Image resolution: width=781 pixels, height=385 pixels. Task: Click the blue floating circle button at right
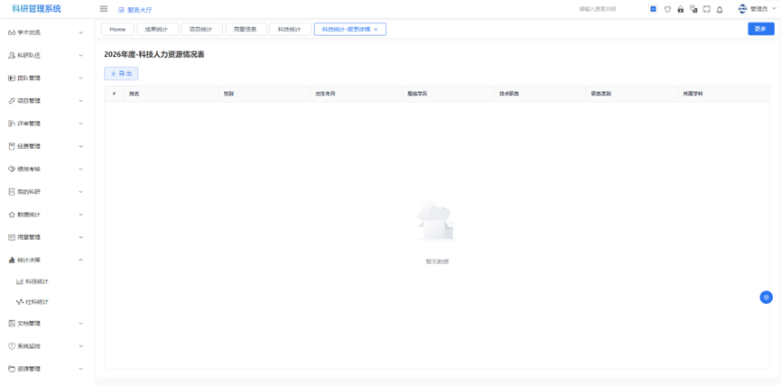(x=766, y=298)
